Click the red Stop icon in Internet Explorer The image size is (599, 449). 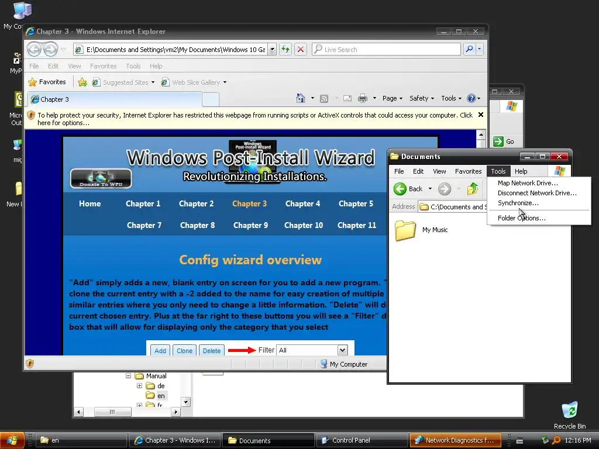coord(301,49)
